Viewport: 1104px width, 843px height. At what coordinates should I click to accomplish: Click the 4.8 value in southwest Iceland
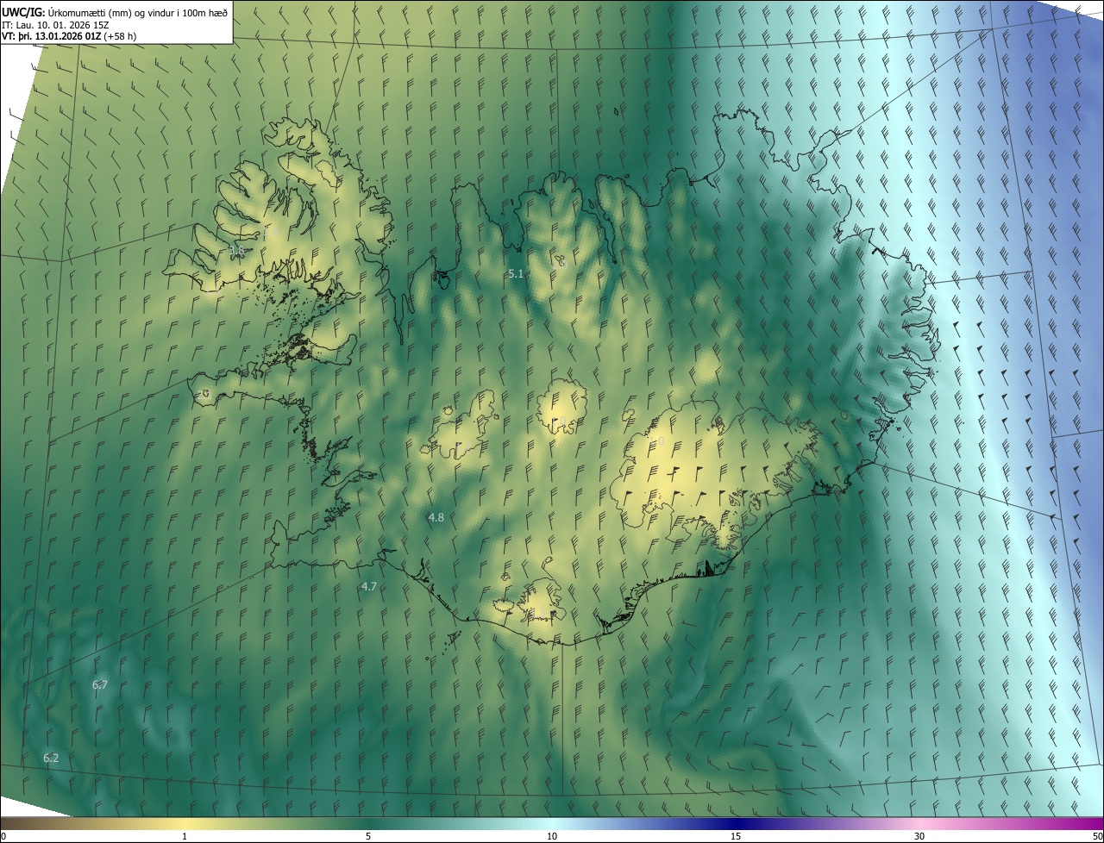point(436,517)
